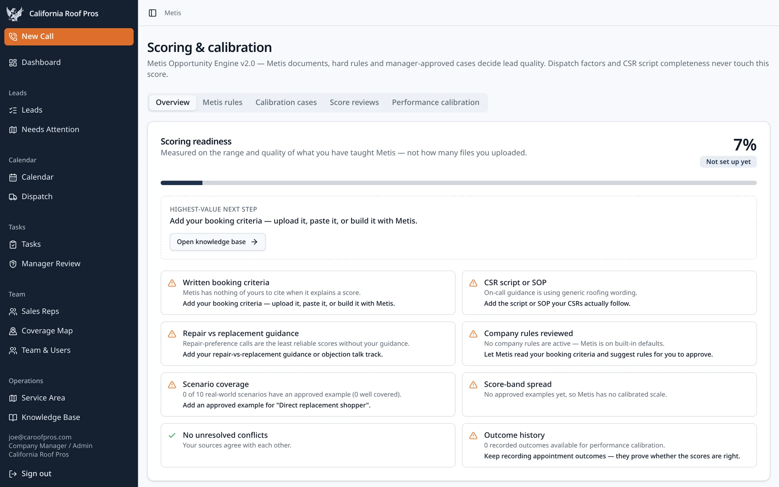Click the Service Area map icon

tap(13, 398)
